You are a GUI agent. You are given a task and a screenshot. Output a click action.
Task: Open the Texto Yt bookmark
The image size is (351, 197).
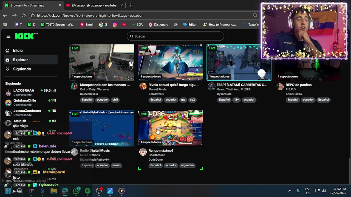click(x=251, y=24)
